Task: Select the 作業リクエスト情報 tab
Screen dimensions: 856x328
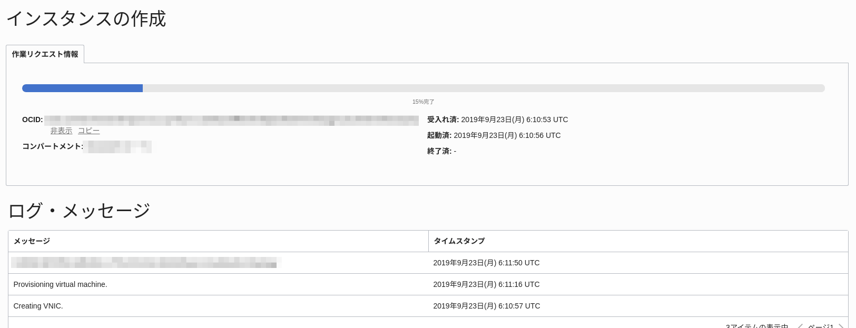Action: tap(45, 54)
